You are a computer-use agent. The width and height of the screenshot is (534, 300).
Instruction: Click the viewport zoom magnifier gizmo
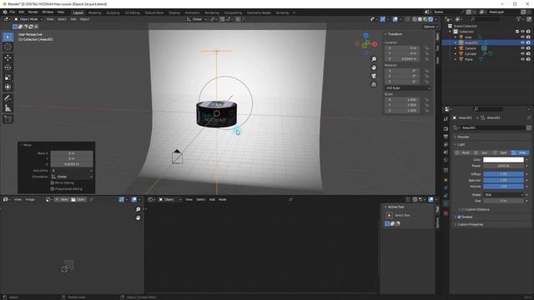[x=374, y=59]
